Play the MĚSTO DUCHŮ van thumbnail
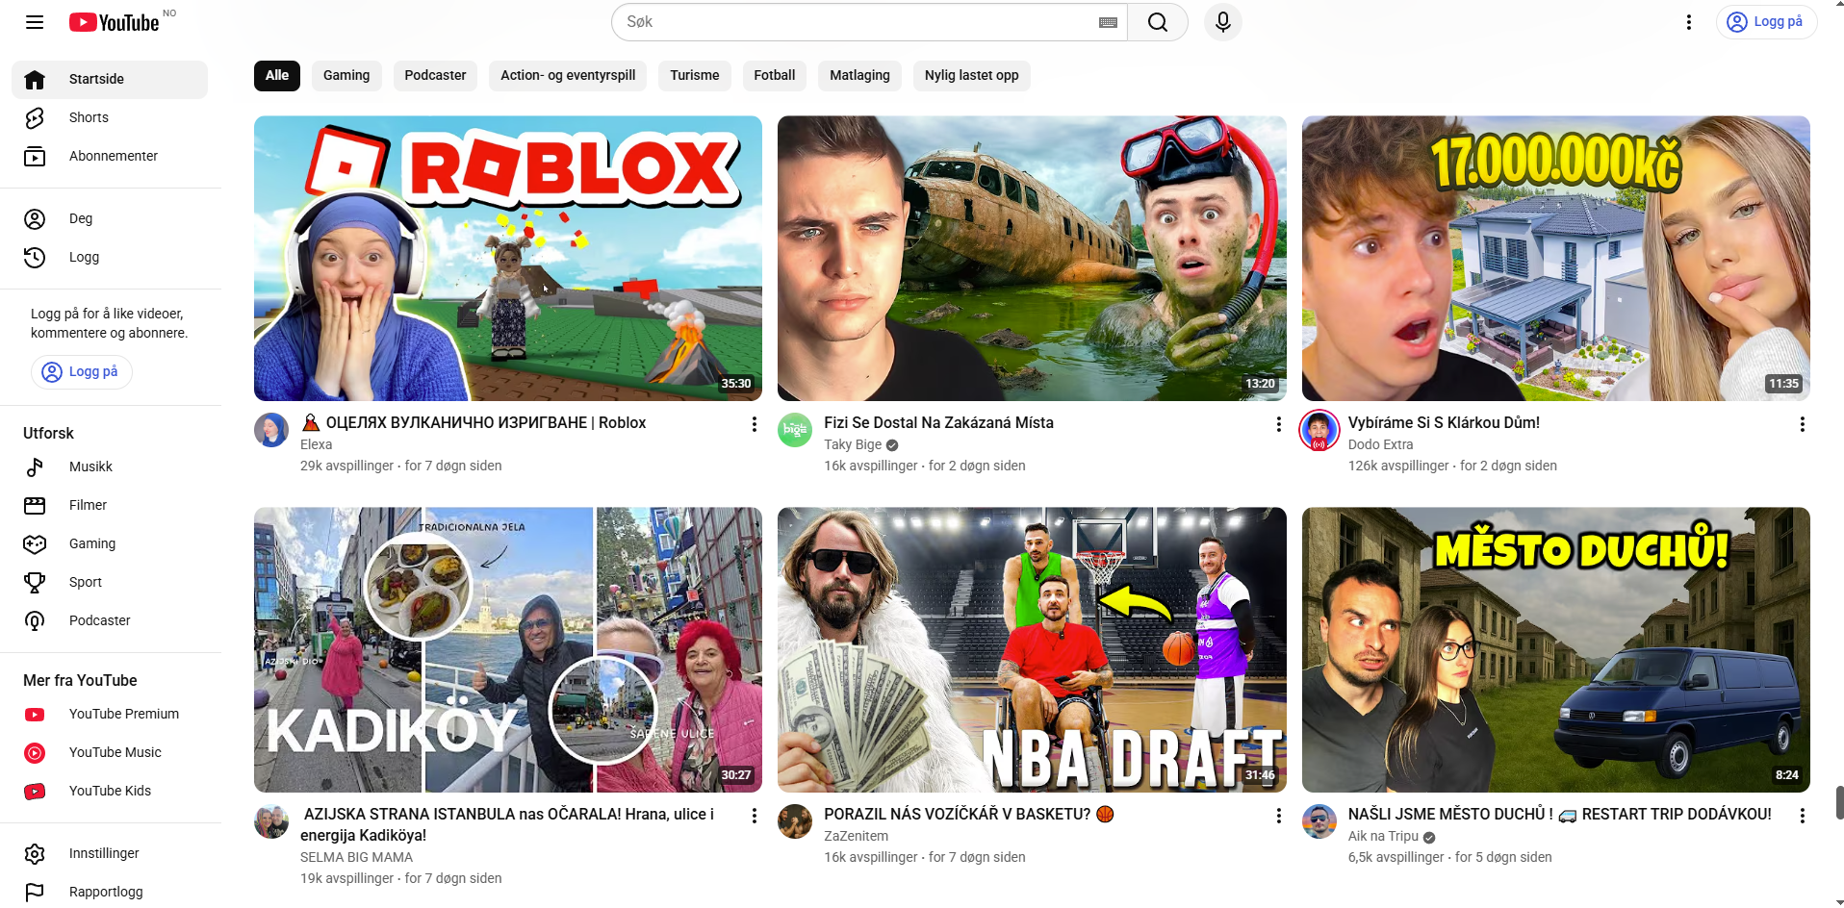This screenshot has height=908, width=1844. point(1556,650)
